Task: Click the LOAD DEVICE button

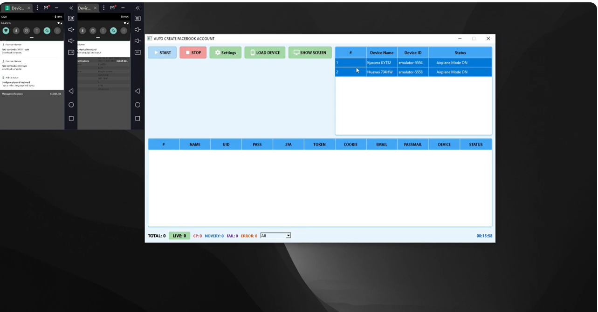Action: click(x=265, y=53)
